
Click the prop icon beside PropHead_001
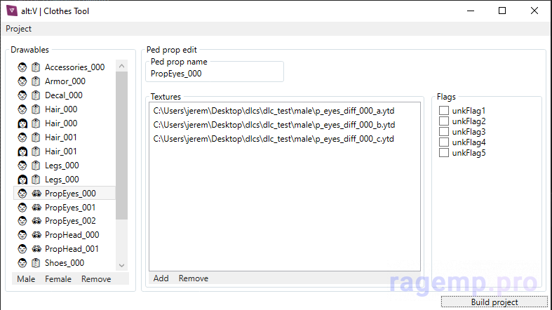[x=36, y=249]
